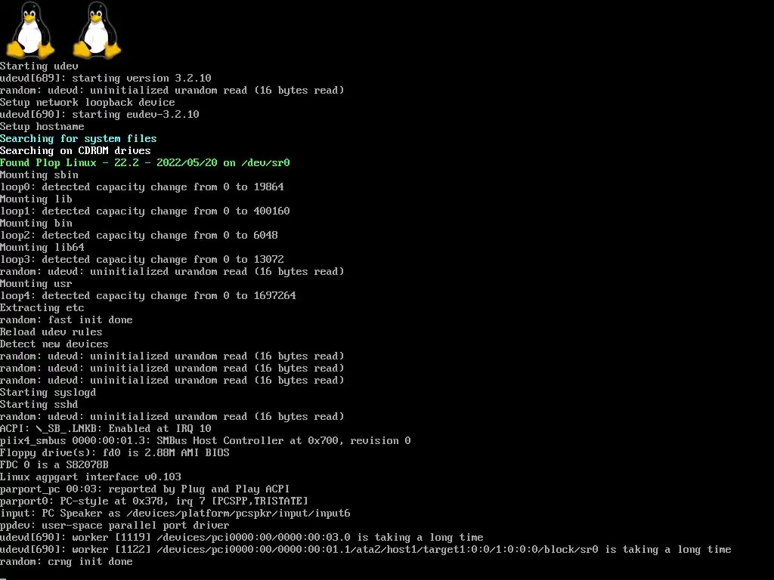Image resolution: width=774 pixels, height=580 pixels.
Task: Click 'parport_pc 00:03' Plug and Play line
Action: tap(145, 489)
